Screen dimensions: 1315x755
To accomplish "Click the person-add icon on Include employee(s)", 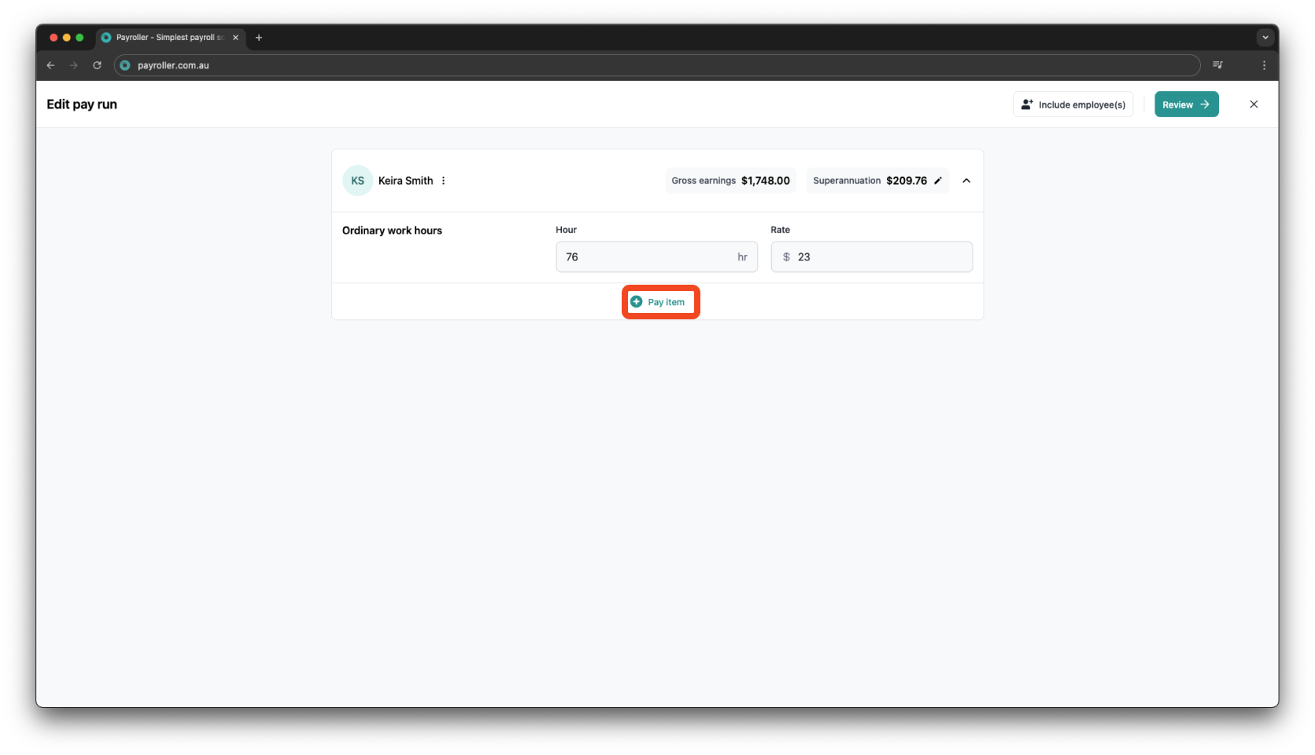I will point(1026,104).
